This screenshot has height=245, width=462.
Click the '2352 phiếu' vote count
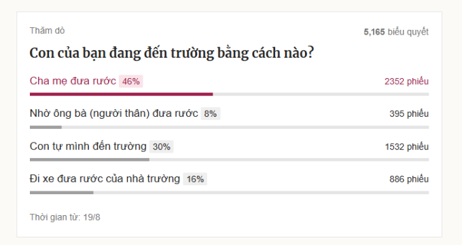406,81
